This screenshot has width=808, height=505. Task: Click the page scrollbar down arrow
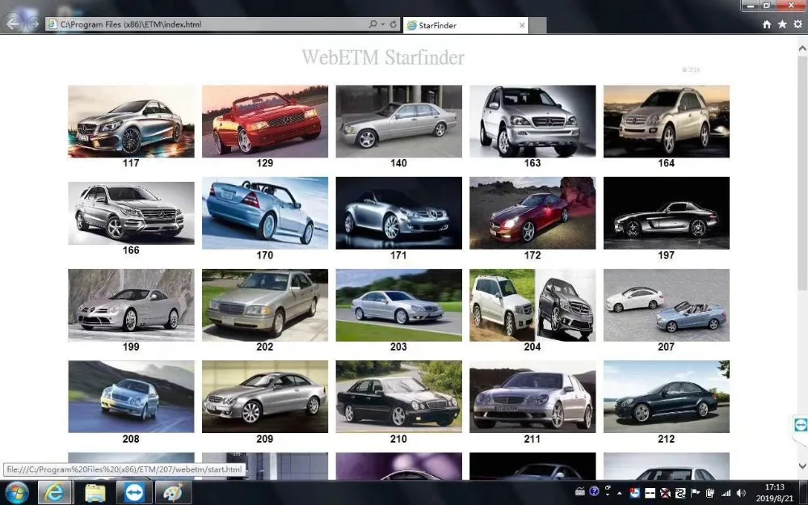coord(802,466)
